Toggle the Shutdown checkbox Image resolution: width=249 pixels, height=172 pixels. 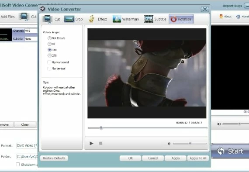click(x=18, y=165)
